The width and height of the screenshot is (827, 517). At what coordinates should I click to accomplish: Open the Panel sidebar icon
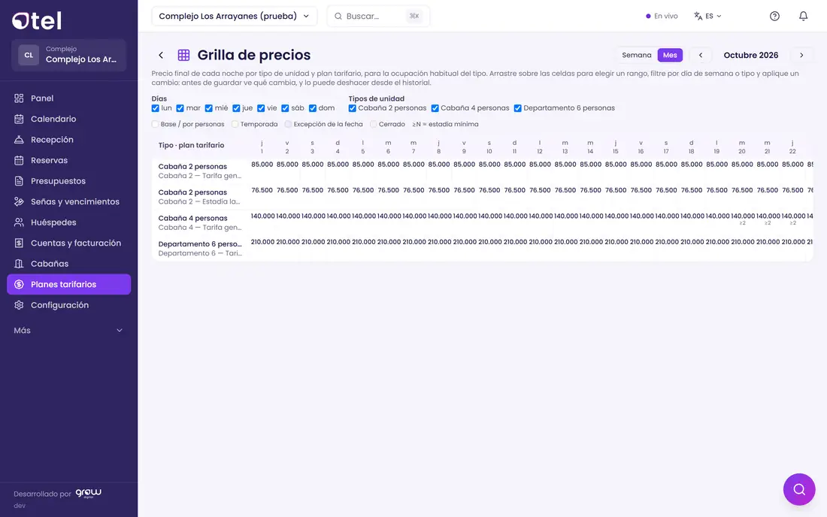tap(19, 98)
